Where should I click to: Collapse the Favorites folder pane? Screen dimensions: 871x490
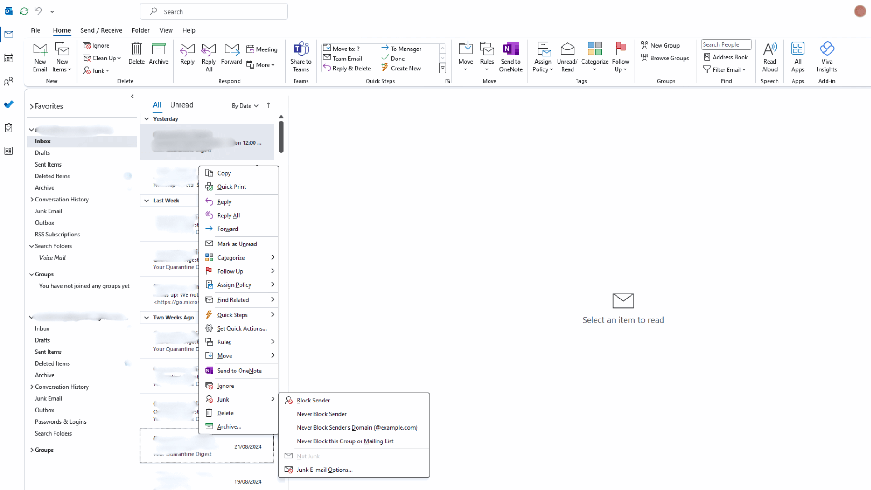click(132, 96)
